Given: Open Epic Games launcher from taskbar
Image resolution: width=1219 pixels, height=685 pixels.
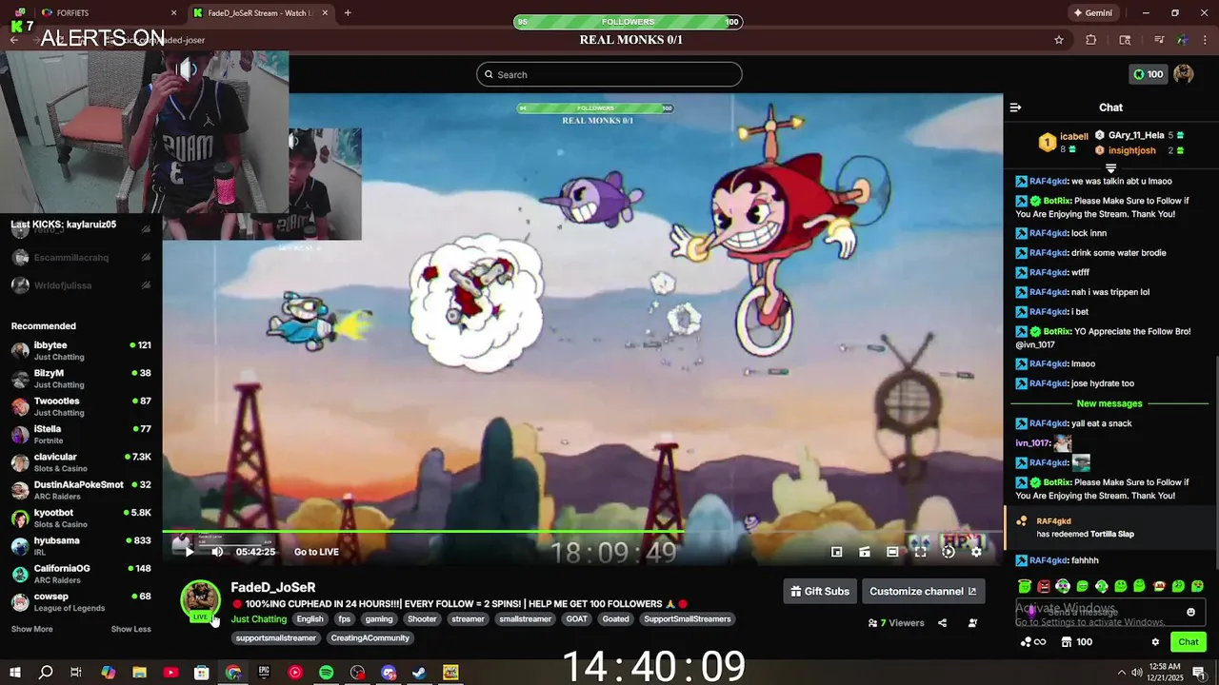Looking at the screenshot, I should coord(264,673).
